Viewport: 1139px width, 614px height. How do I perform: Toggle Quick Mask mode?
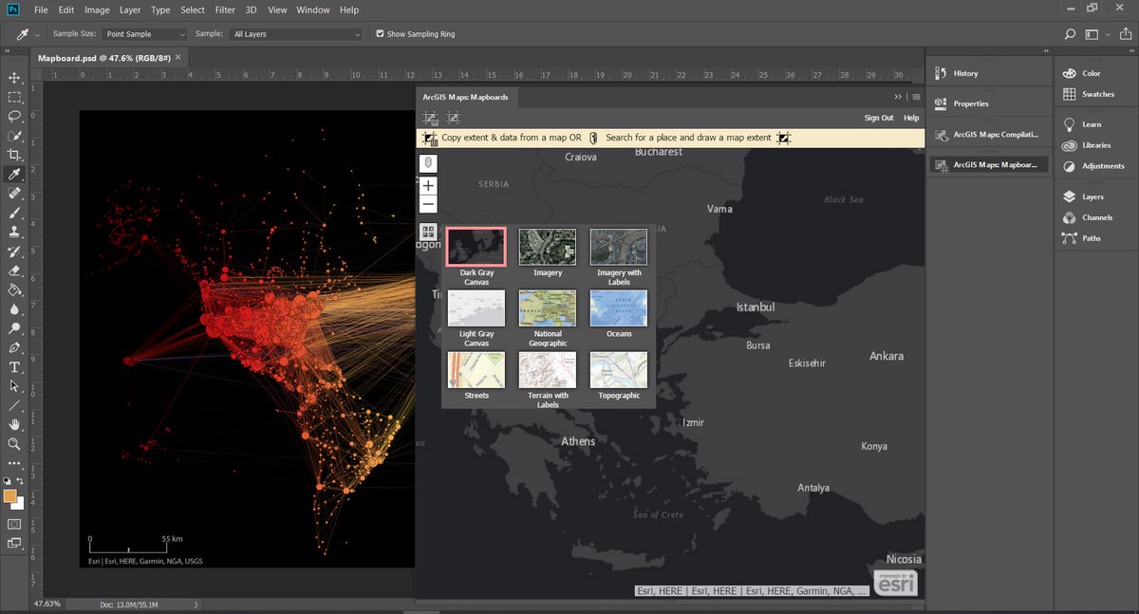(14, 524)
